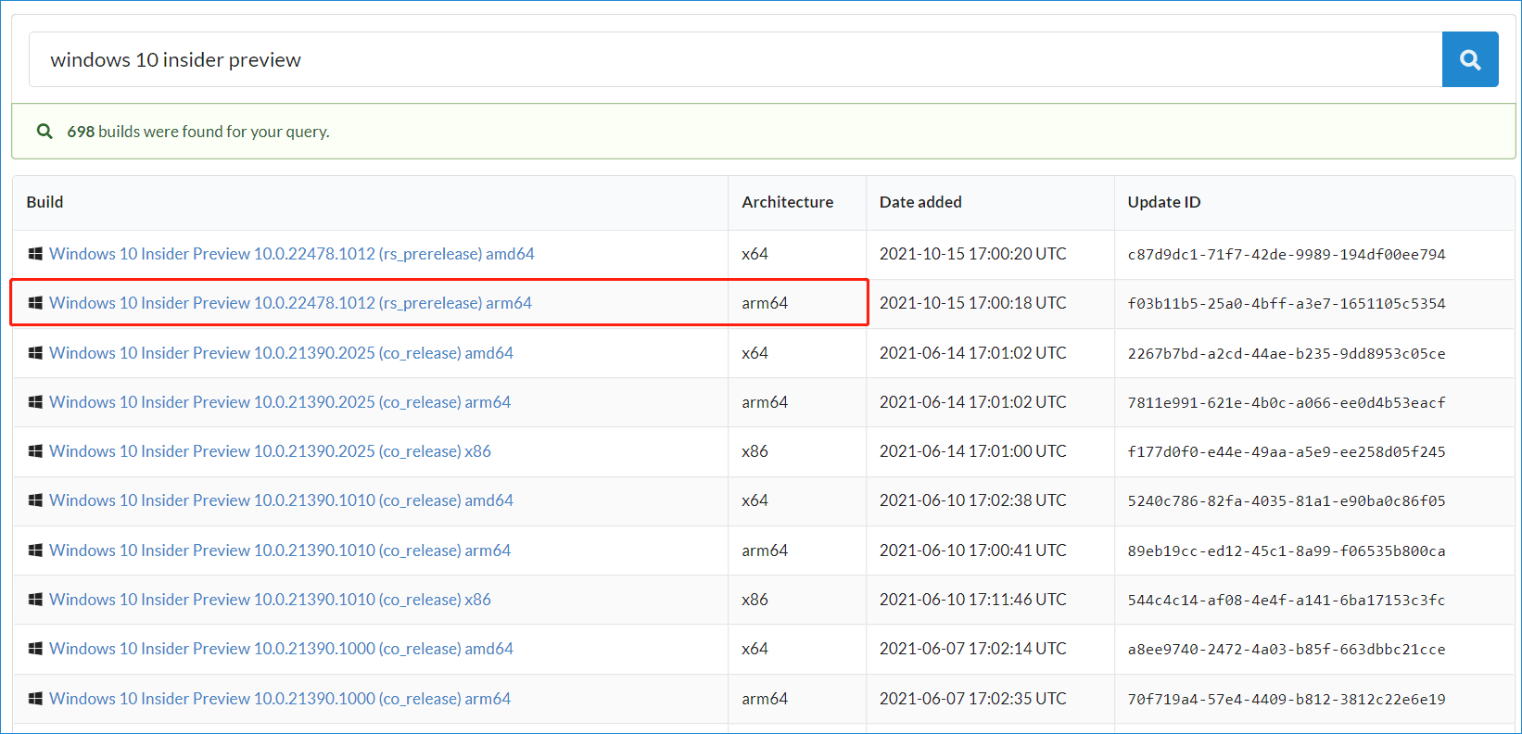Screen dimensions: 1522x734
Task: Click Windows logo icon of 21390.1000 amd64 row
Action: pos(35,649)
